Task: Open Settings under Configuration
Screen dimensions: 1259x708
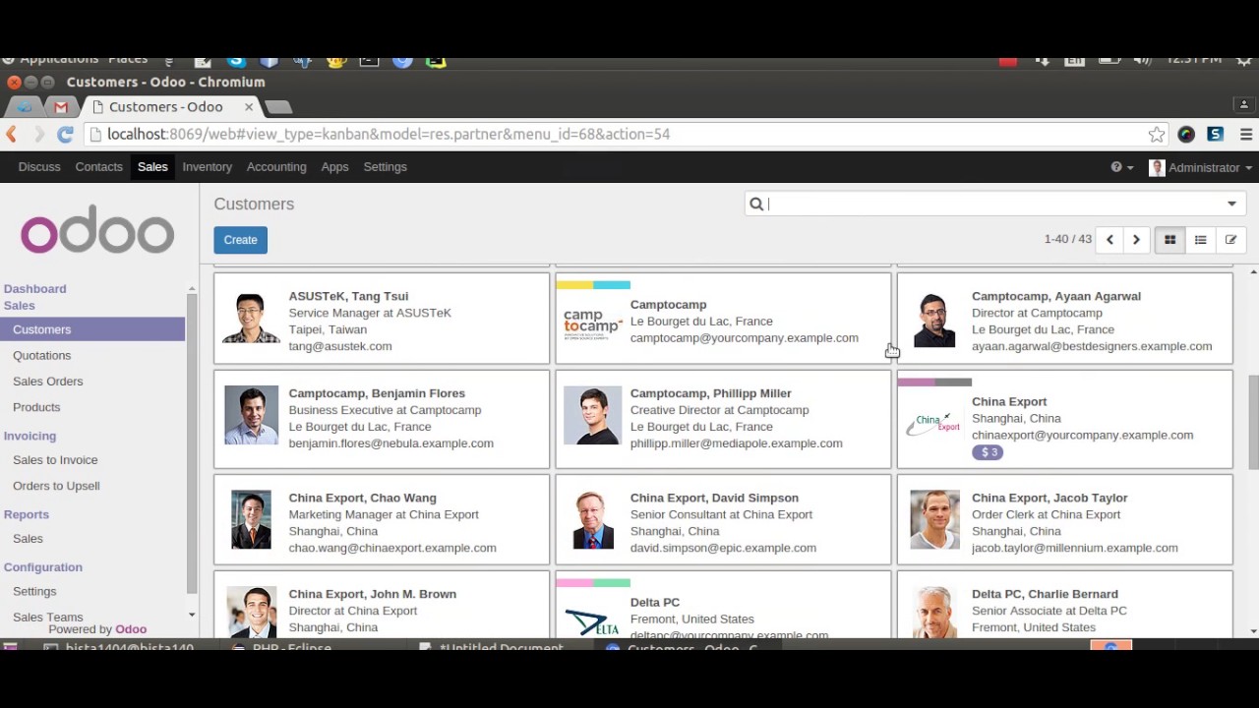Action: click(34, 592)
